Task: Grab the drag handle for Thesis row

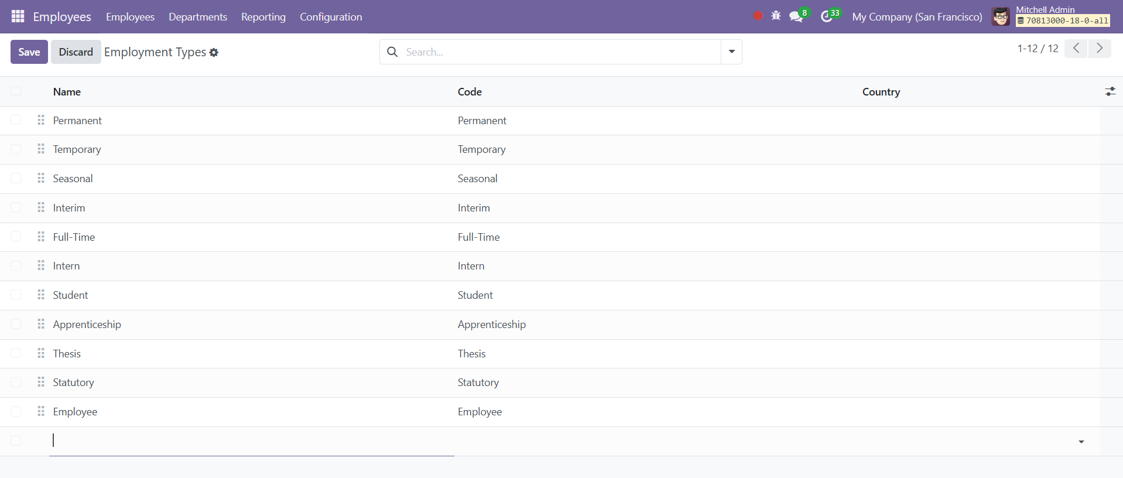Action: [41, 353]
